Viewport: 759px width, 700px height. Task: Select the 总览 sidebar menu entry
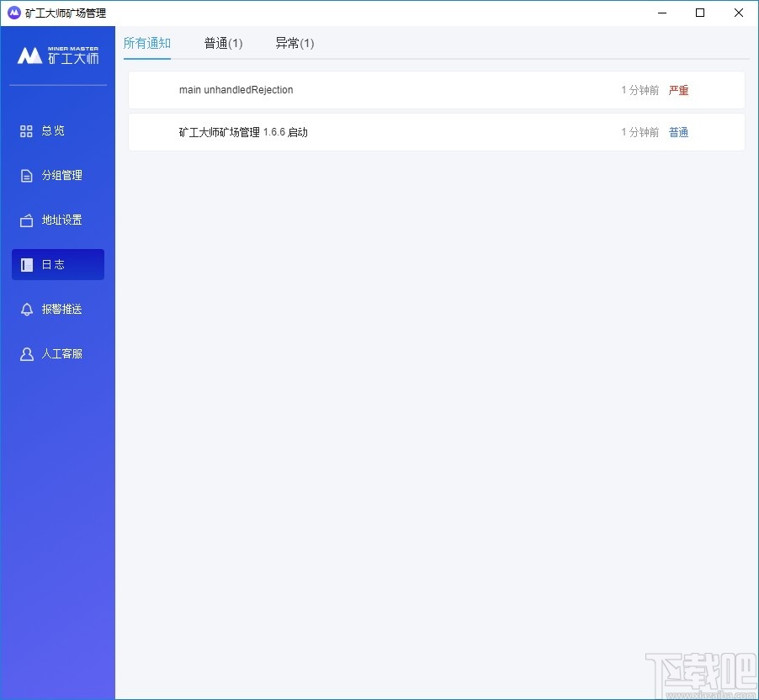click(x=50, y=130)
